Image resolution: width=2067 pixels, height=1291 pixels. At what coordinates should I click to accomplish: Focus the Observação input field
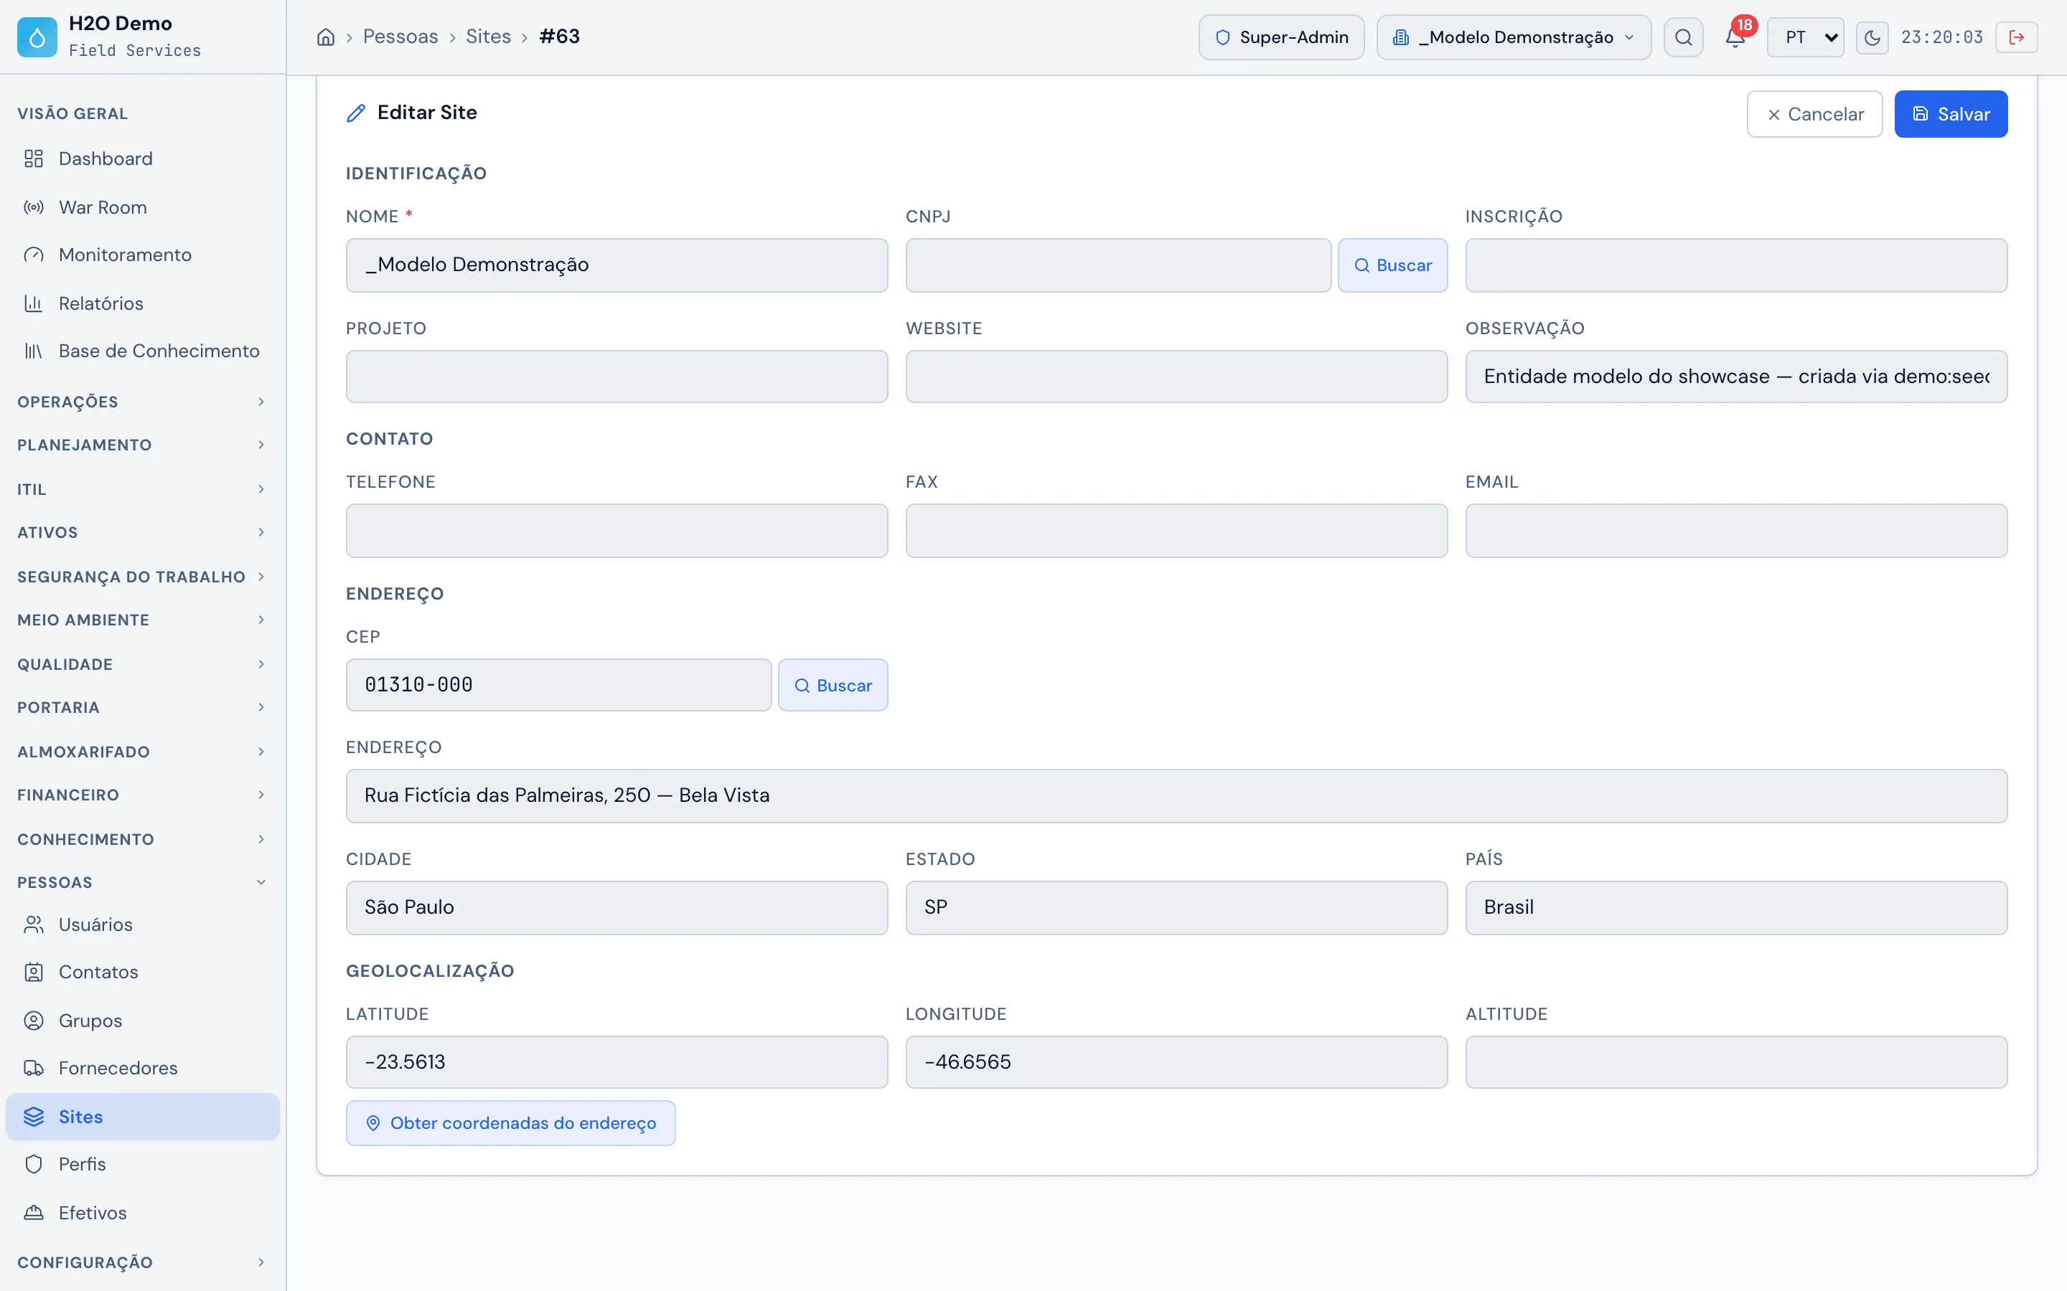coord(1736,377)
